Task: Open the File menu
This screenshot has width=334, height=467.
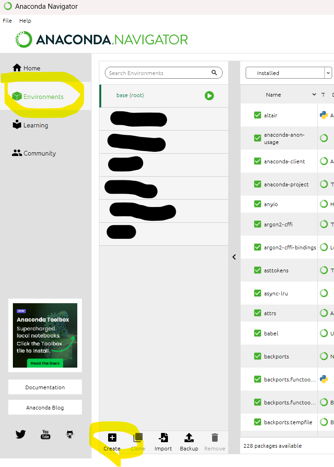Action: pyautogui.click(x=7, y=21)
